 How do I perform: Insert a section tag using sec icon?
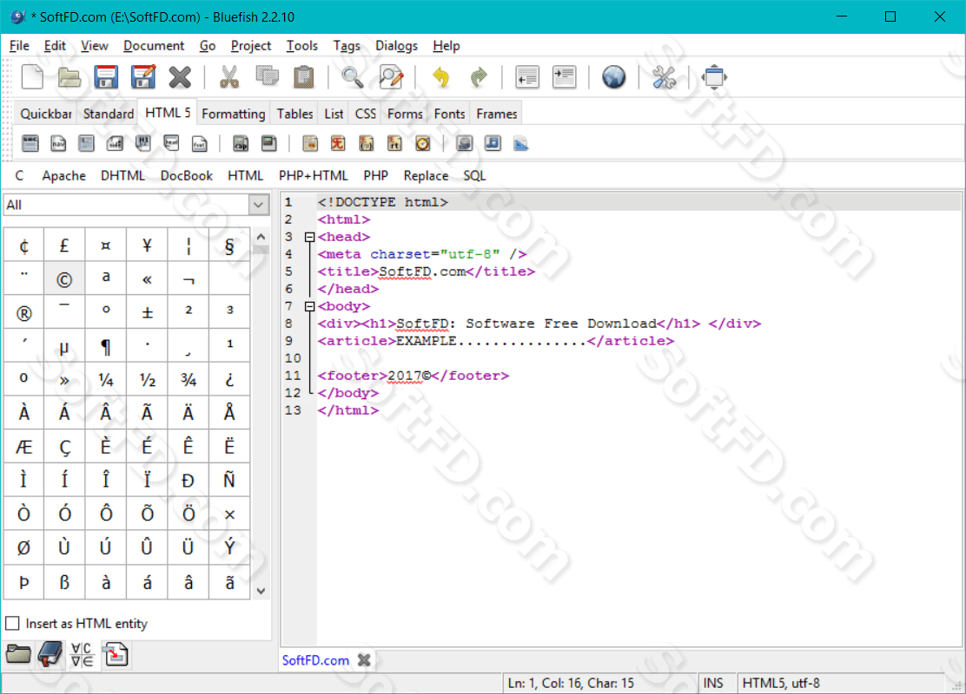(30, 143)
